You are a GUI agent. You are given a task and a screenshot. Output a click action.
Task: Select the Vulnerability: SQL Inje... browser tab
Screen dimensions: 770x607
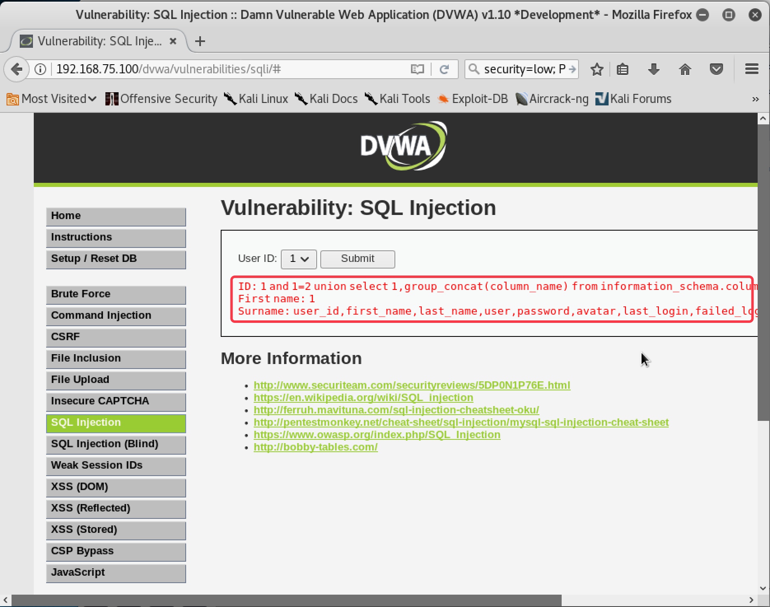pos(98,41)
